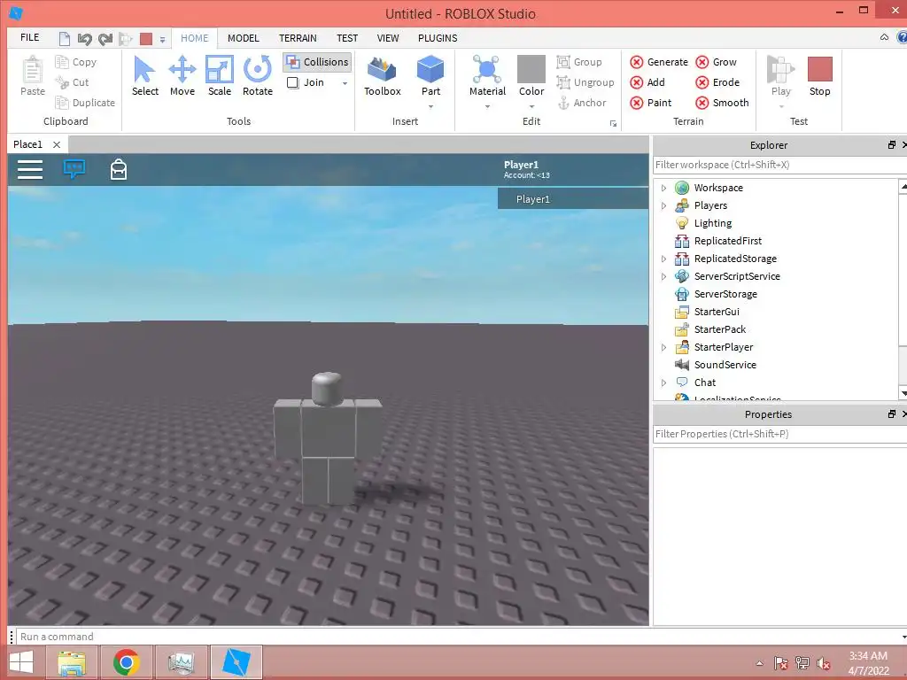This screenshot has height=680, width=907.
Task: Click the new file icon in quick access
Action: point(65,39)
